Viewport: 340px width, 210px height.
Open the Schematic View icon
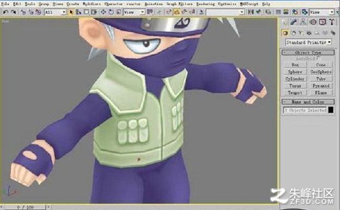286,12
